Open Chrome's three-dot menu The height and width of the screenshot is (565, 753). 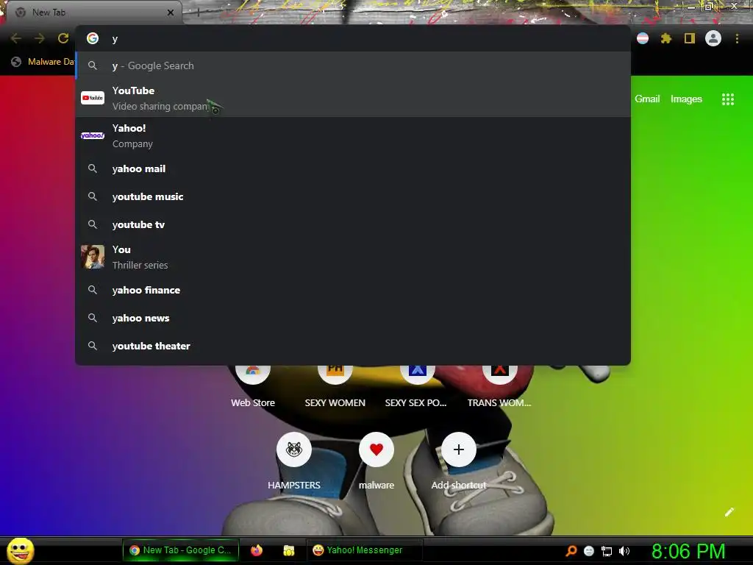[x=737, y=38]
